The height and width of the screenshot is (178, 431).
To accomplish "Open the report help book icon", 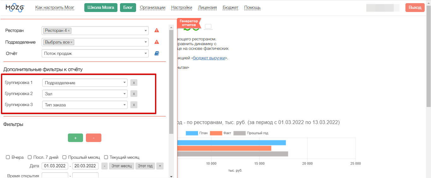I will (x=157, y=53).
